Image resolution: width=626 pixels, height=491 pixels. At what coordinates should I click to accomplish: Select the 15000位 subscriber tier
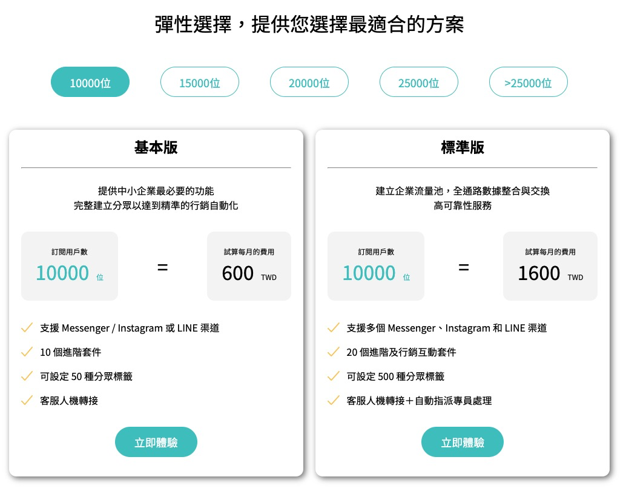(200, 82)
